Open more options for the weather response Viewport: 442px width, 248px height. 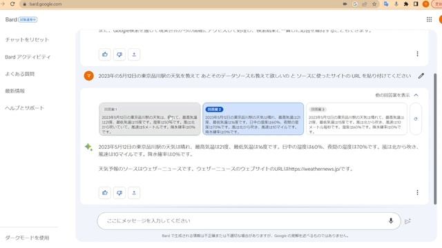(x=417, y=192)
